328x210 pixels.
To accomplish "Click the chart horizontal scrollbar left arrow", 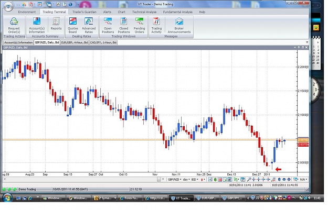I will [x=5, y=179].
